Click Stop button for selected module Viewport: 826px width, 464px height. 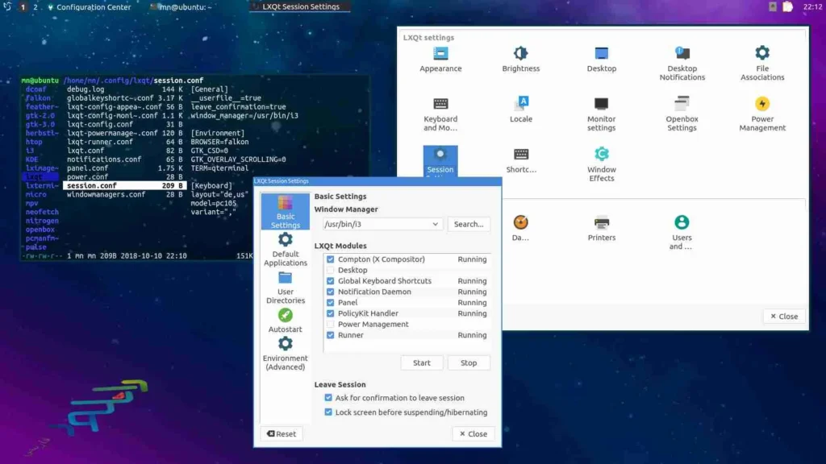pyautogui.click(x=469, y=363)
